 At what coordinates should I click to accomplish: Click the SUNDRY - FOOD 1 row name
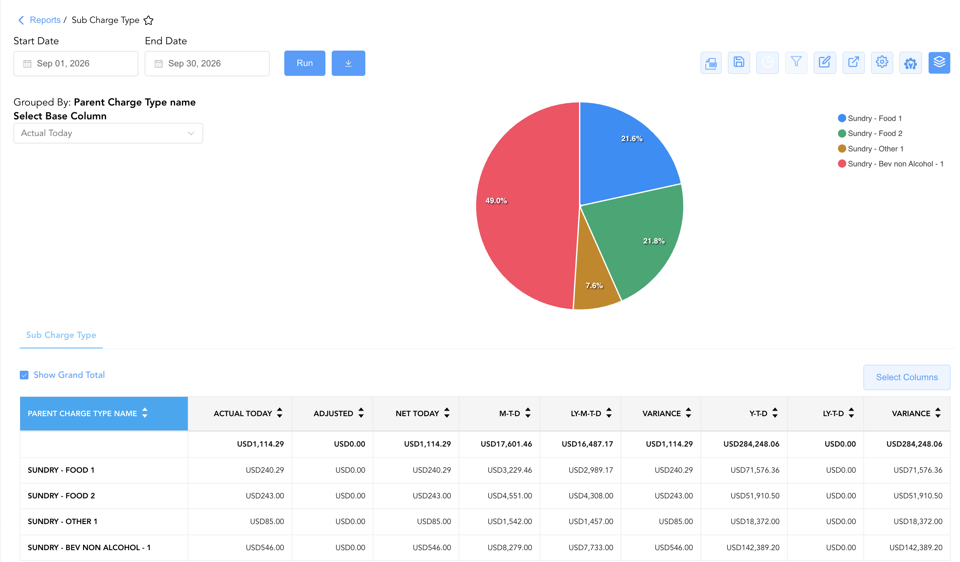click(x=61, y=470)
